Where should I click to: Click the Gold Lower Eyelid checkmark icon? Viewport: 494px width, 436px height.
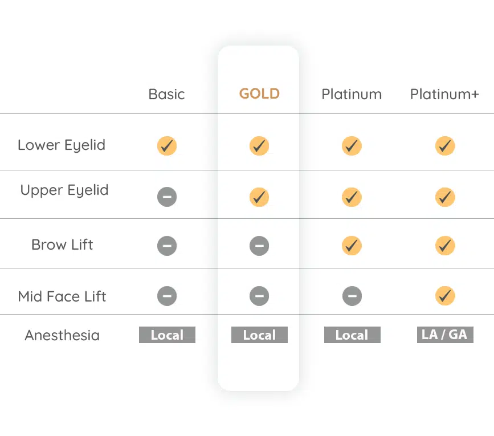(x=259, y=146)
